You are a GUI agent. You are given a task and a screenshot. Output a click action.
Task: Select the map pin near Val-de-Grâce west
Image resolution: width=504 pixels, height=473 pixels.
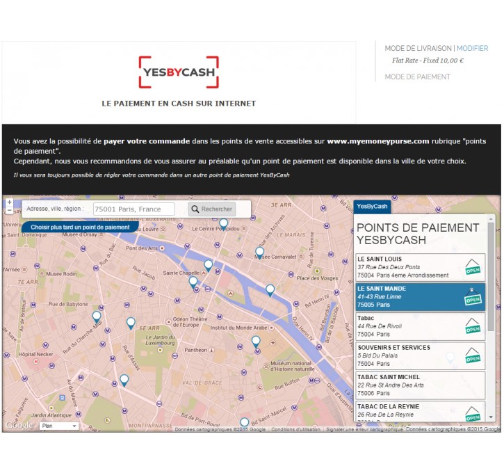pyautogui.click(x=124, y=380)
